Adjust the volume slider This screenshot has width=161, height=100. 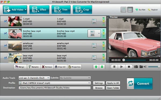[x=154, y=67]
